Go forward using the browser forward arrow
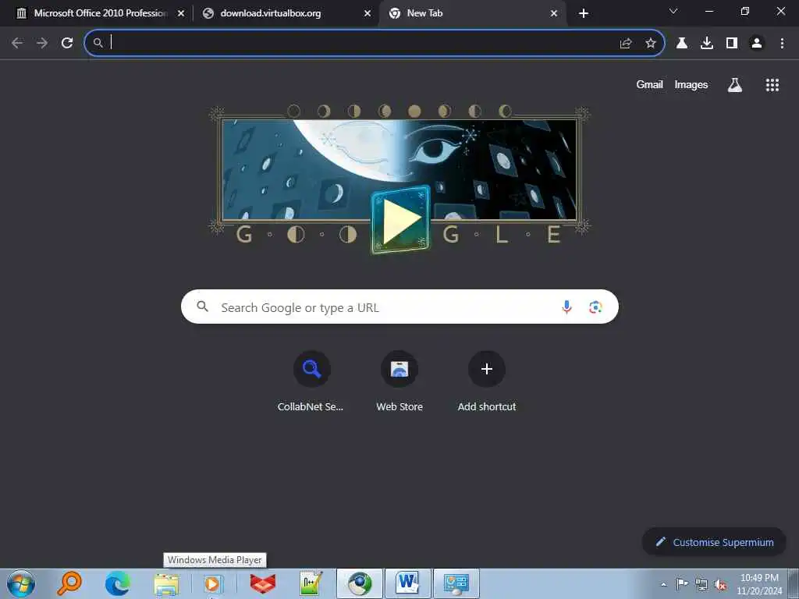 pos(42,43)
